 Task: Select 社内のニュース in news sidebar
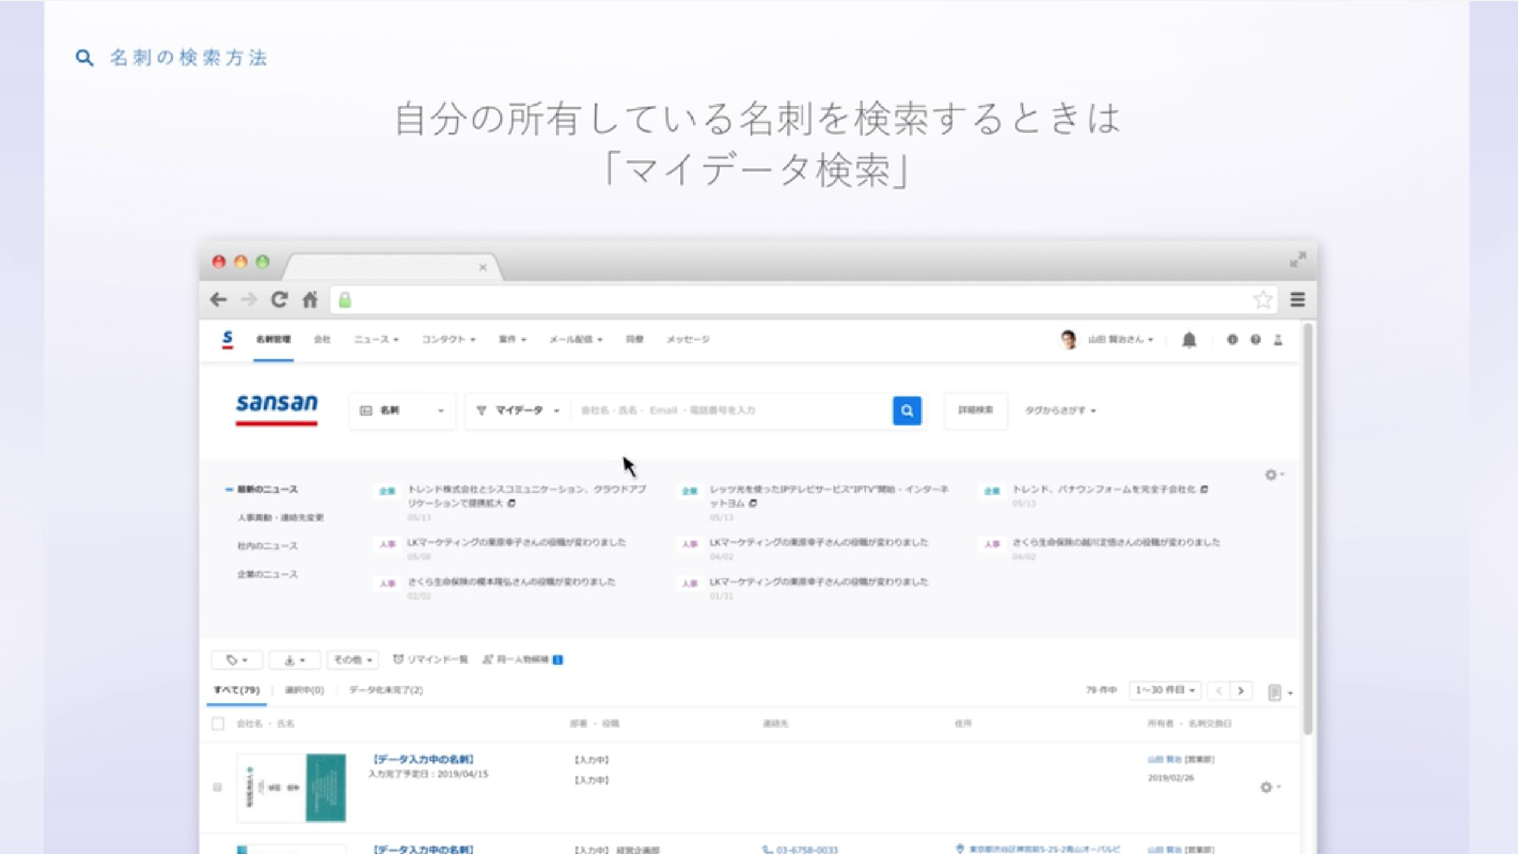click(x=267, y=546)
